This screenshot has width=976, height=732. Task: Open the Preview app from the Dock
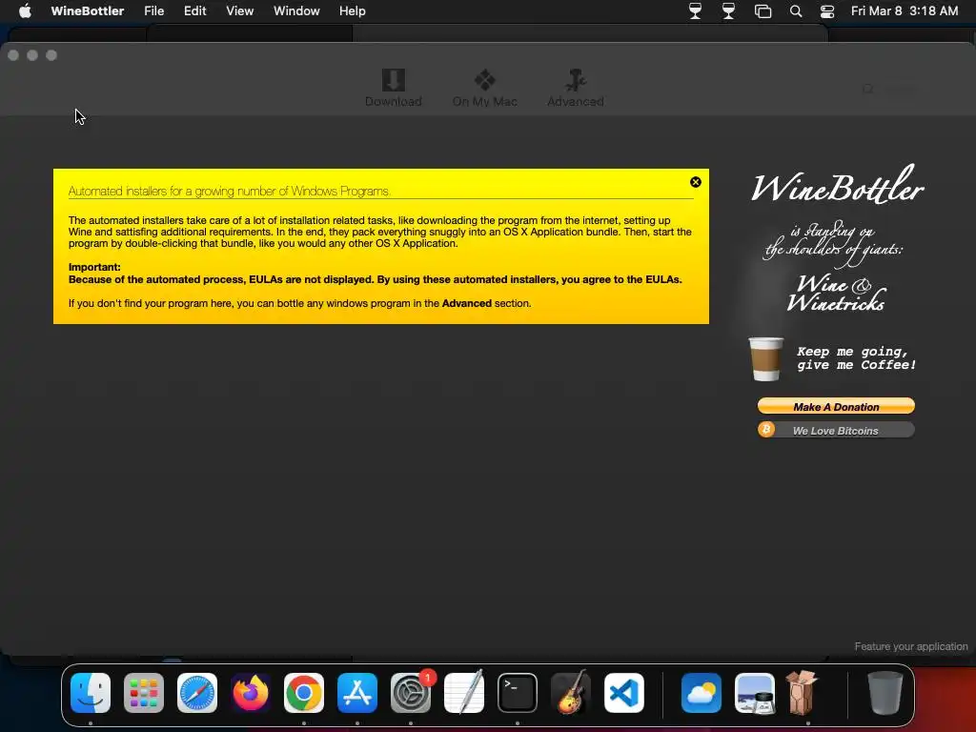[x=755, y=693]
